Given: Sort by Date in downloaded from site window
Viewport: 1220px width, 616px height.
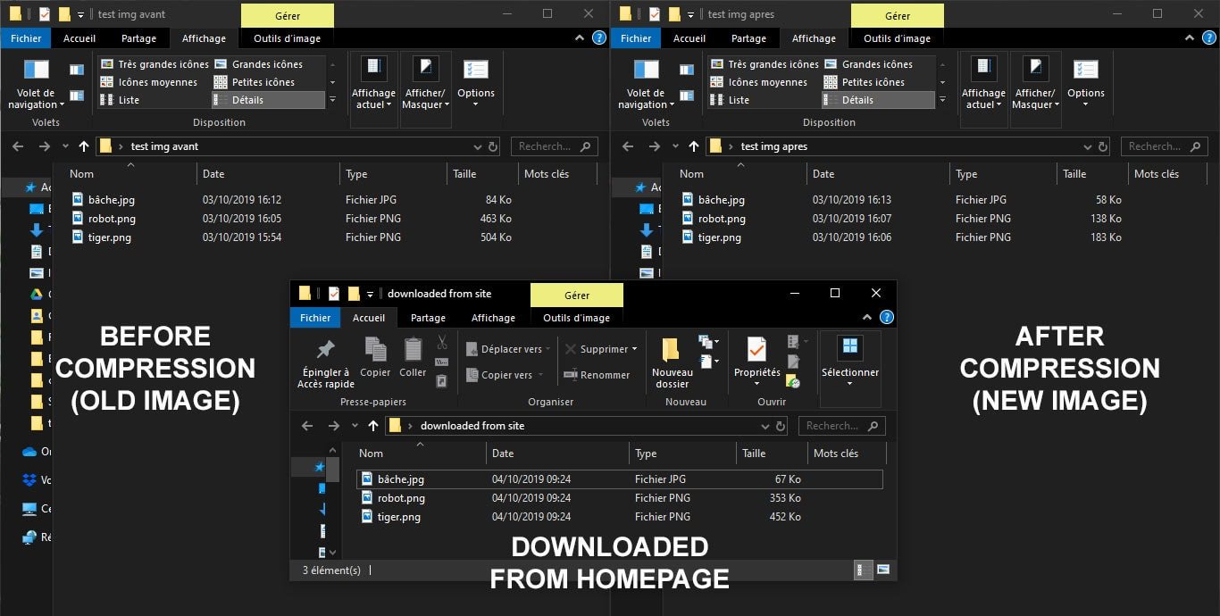Looking at the screenshot, I should [x=557, y=454].
